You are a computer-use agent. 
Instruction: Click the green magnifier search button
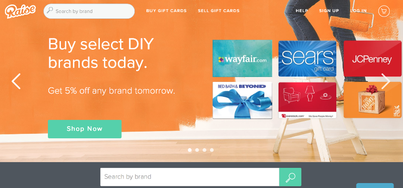(290, 177)
